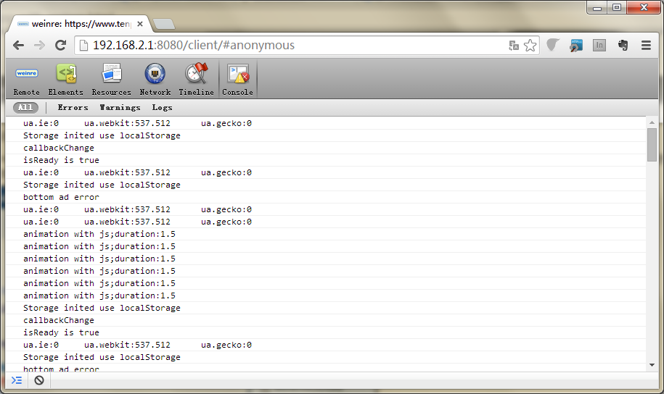664x394 pixels.
Task: Toggle the console drawer prompt
Action: pos(17,380)
